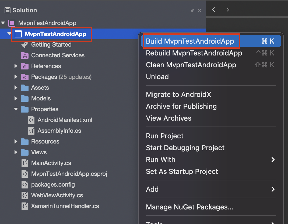288x224 pixels.
Task: Collapse the selected MvpnTestAndroidApp project node
Action: pos(9,34)
